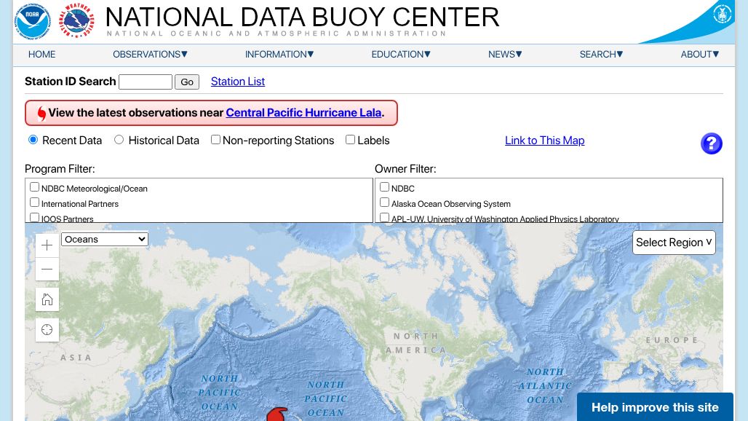Click the locate crosshair map button

click(47, 330)
